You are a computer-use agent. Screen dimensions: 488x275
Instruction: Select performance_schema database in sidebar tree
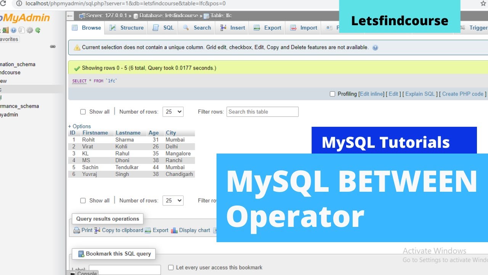19,106
